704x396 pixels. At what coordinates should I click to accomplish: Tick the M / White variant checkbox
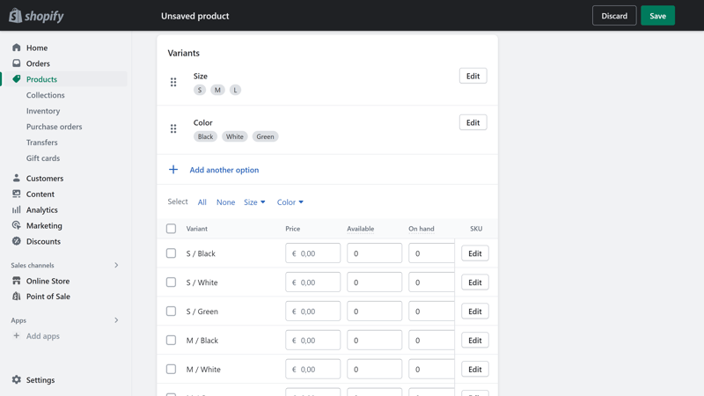tap(171, 369)
